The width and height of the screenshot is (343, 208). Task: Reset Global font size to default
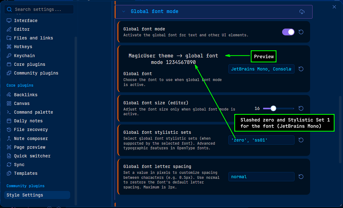click(x=301, y=108)
